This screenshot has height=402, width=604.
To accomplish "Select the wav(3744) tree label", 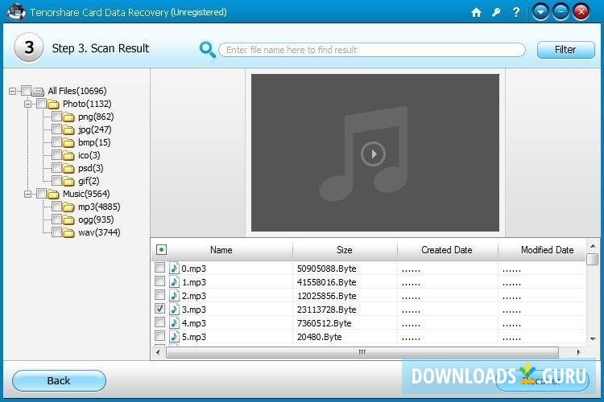I will pos(99,232).
